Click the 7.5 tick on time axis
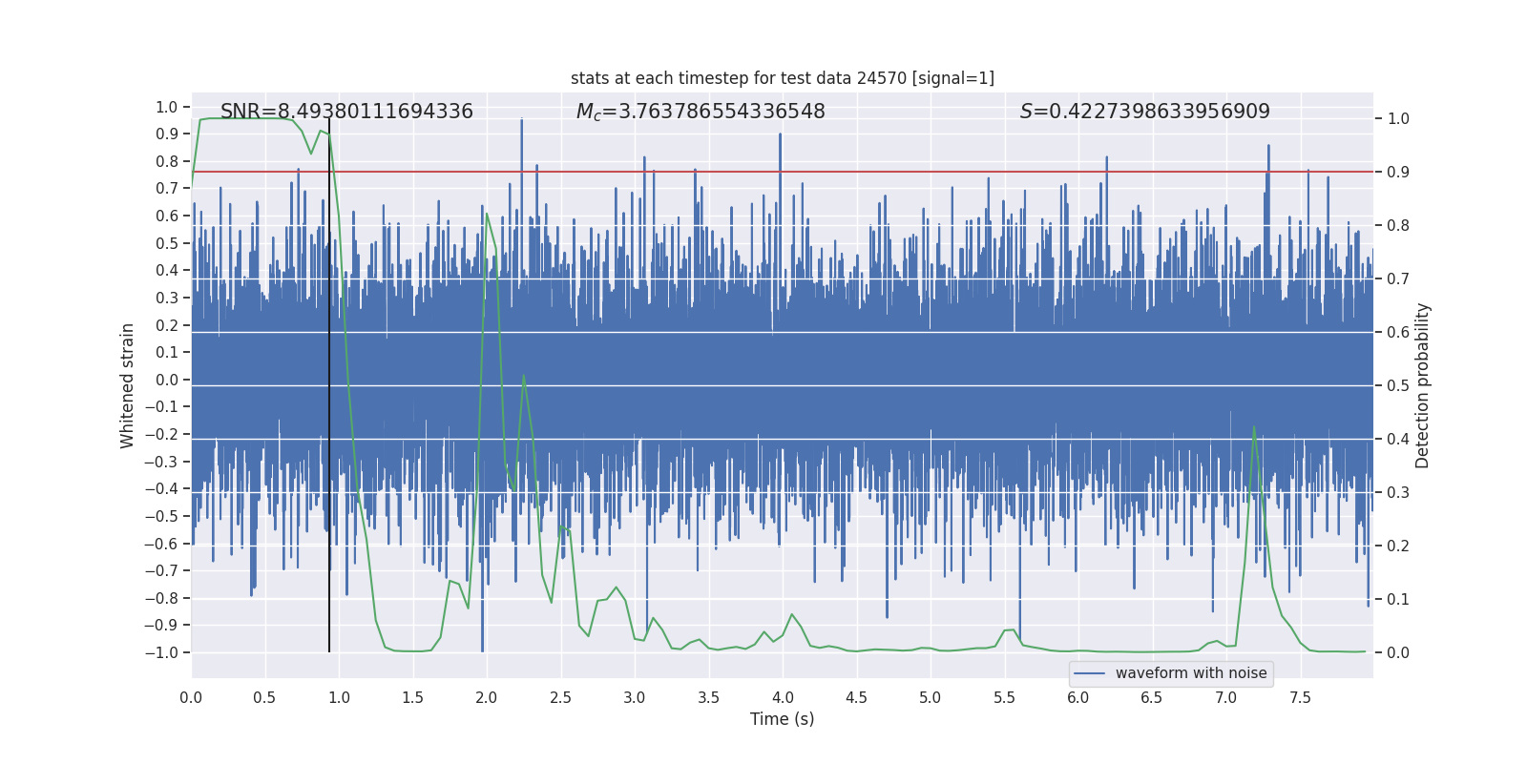Image resolution: width=1527 pixels, height=763 pixels. 1300,697
